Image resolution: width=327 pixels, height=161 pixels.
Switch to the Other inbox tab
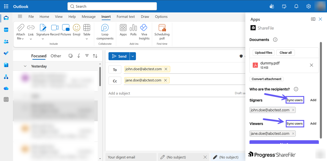[x=56, y=56]
